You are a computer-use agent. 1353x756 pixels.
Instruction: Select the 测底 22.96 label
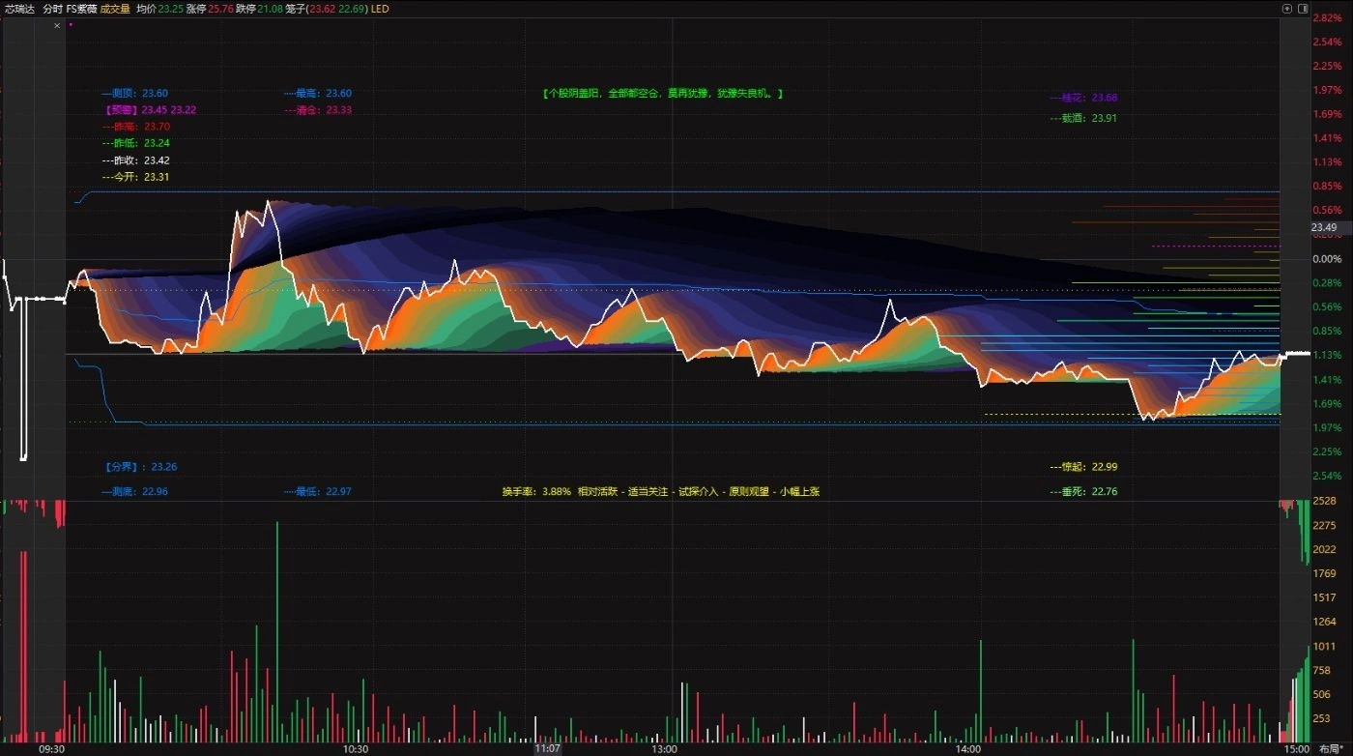135,491
